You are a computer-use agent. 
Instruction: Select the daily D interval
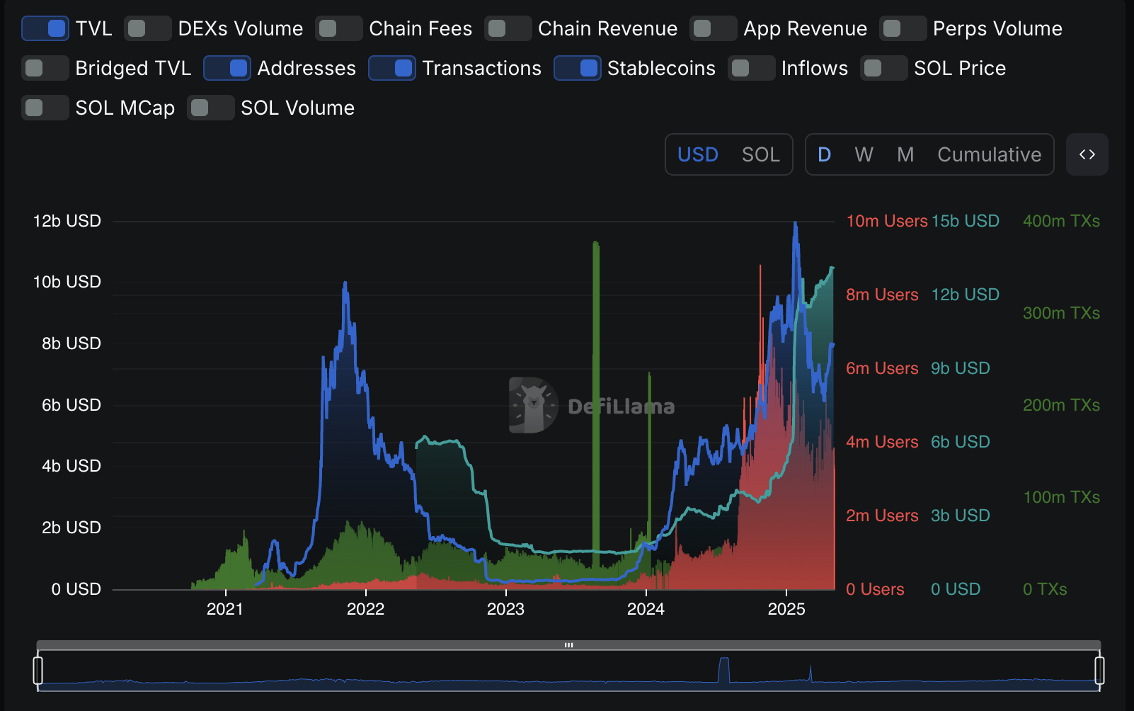coord(824,154)
